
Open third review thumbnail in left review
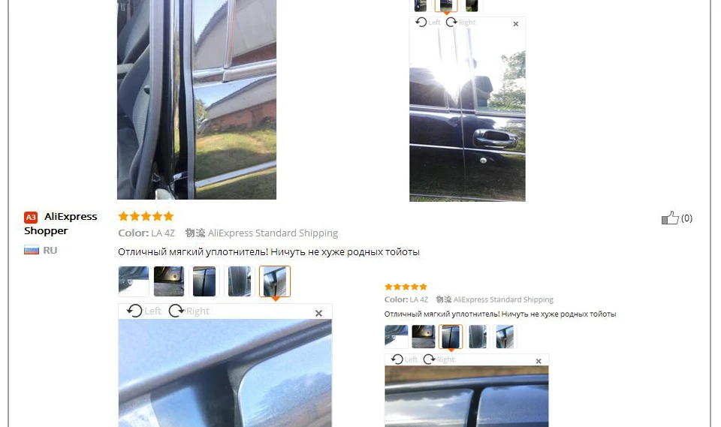204,281
